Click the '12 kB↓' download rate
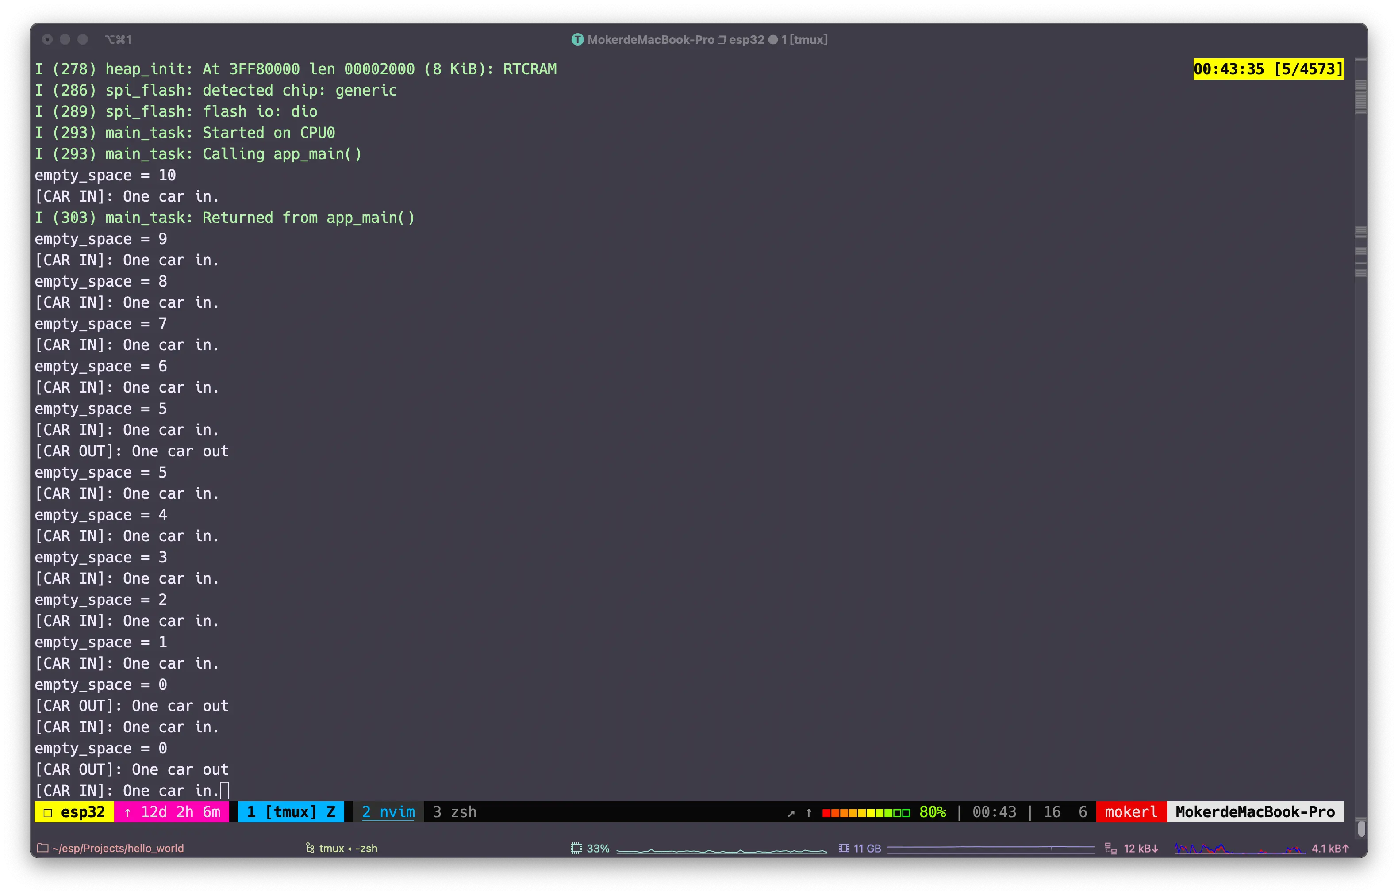 [1141, 848]
